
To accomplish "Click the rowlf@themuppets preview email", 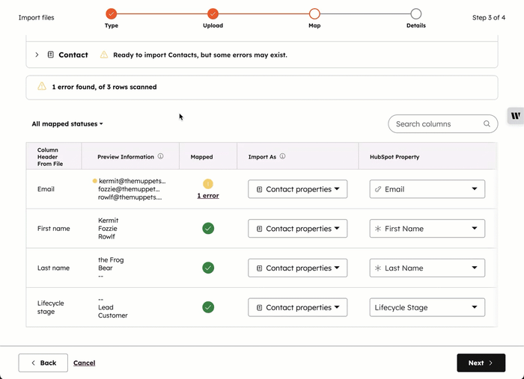I will click(x=130, y=197).
